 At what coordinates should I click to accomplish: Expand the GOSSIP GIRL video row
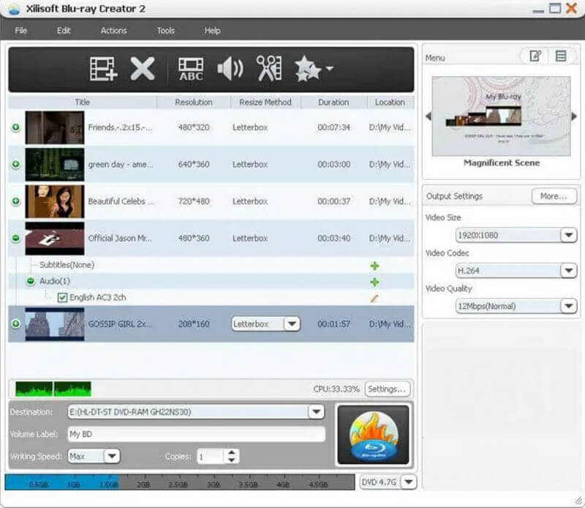pos(15,324)
